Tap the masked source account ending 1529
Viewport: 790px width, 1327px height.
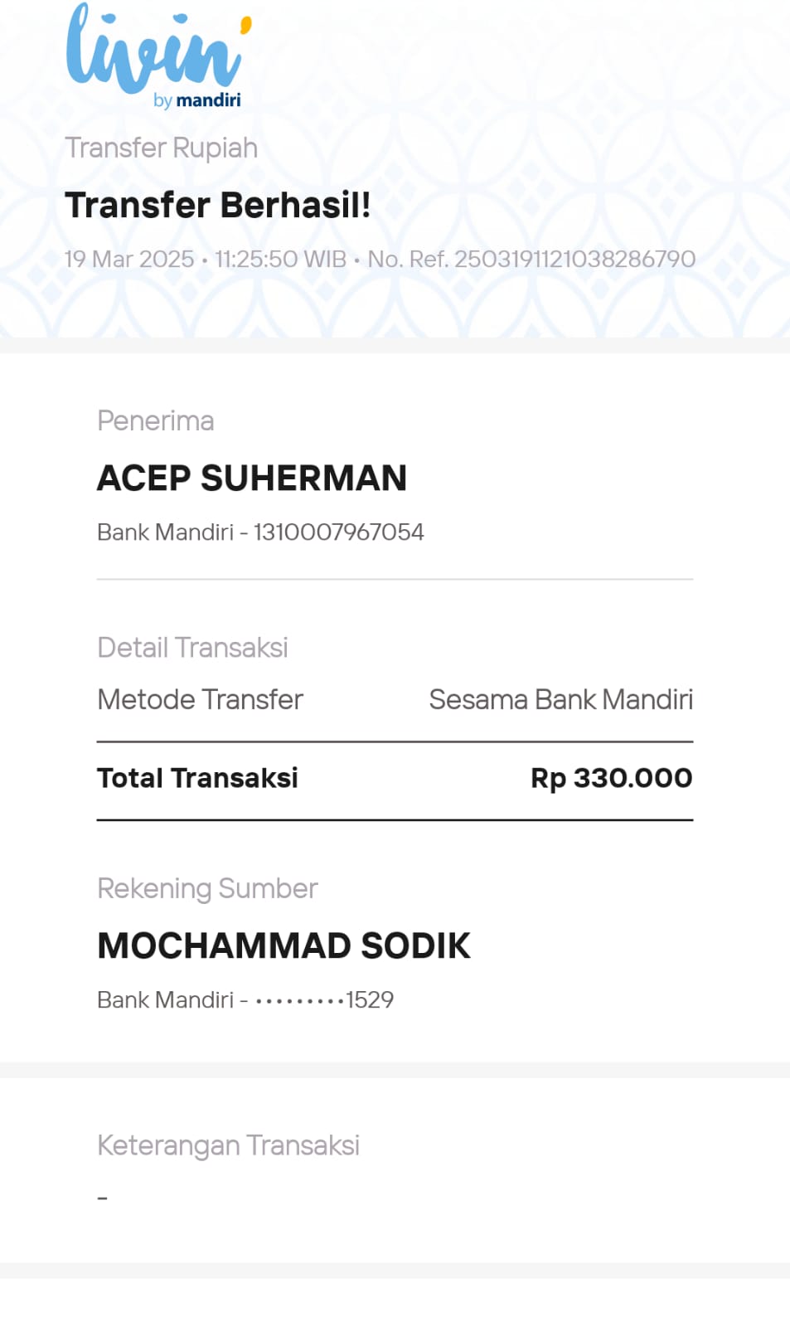[325, 999]
